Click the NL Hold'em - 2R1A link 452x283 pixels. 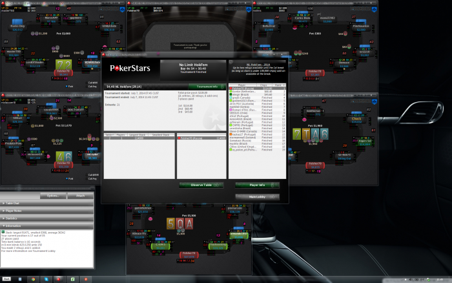click(x=258, y=65)
